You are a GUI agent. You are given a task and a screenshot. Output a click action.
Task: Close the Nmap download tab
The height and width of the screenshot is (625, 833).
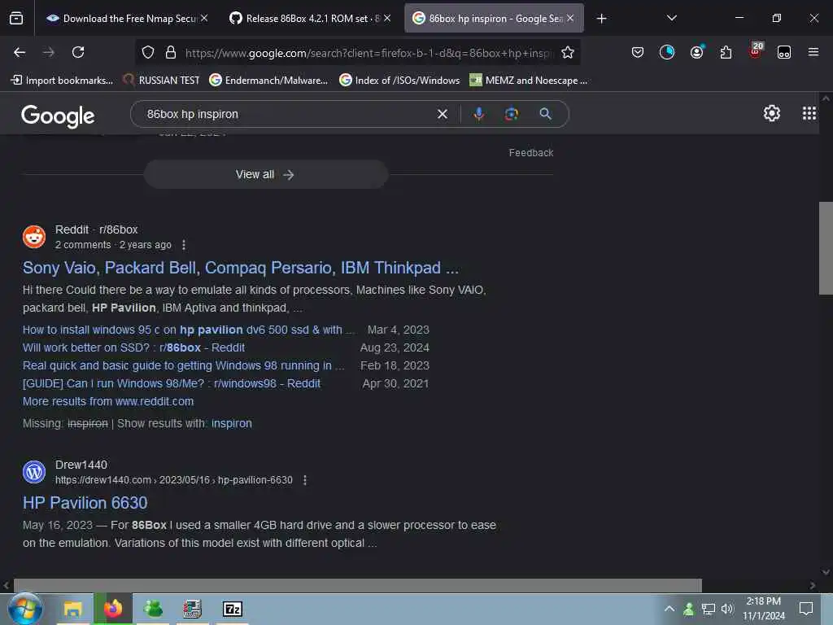(x=204, y=19)
